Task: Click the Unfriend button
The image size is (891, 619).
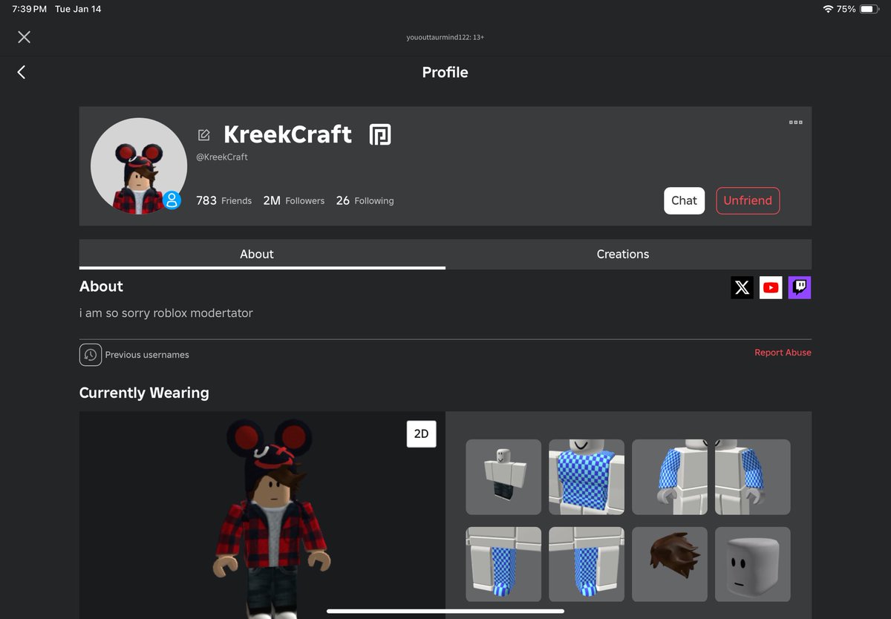Action: (x=748, y=200)
